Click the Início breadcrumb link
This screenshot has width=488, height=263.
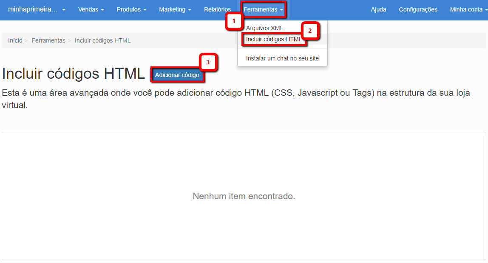tap(15, 40)
